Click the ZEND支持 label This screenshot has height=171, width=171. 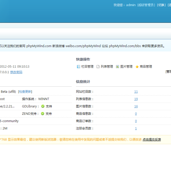click(x=30, y=114)
